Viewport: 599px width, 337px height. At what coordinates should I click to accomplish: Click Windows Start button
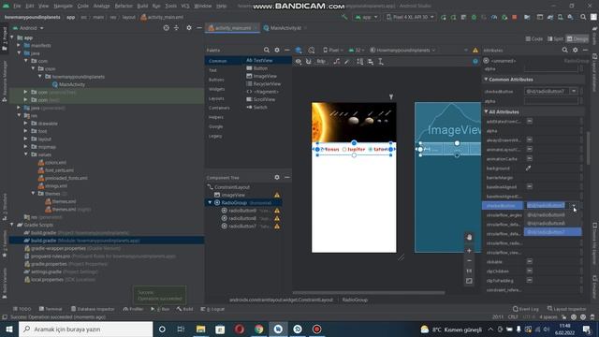(9, 329)
